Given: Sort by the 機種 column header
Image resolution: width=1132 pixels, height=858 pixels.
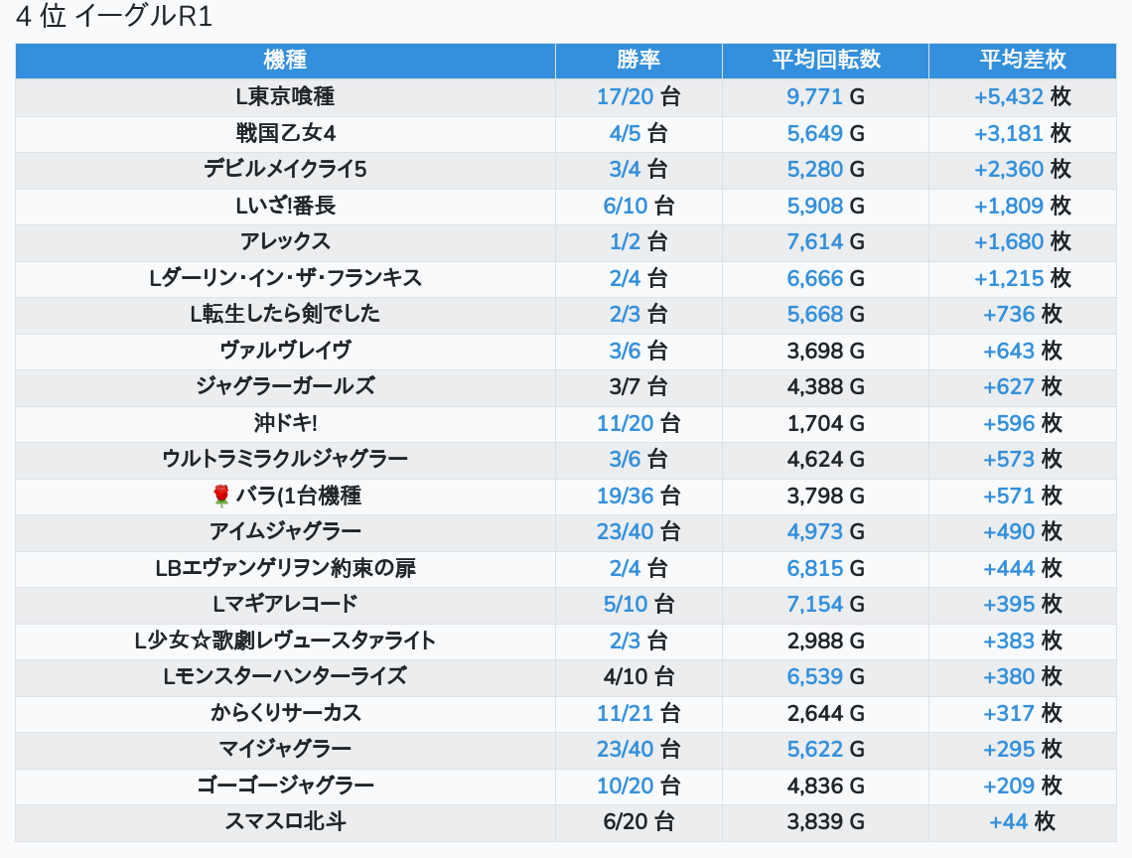Looking at the screenshot, I should pos(285,60).
